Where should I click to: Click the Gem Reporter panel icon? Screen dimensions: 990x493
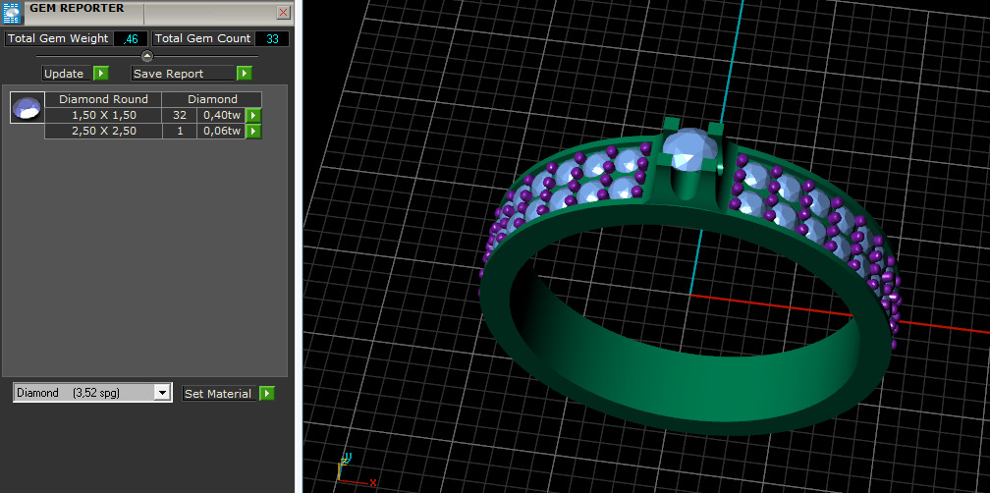[12, 13]
